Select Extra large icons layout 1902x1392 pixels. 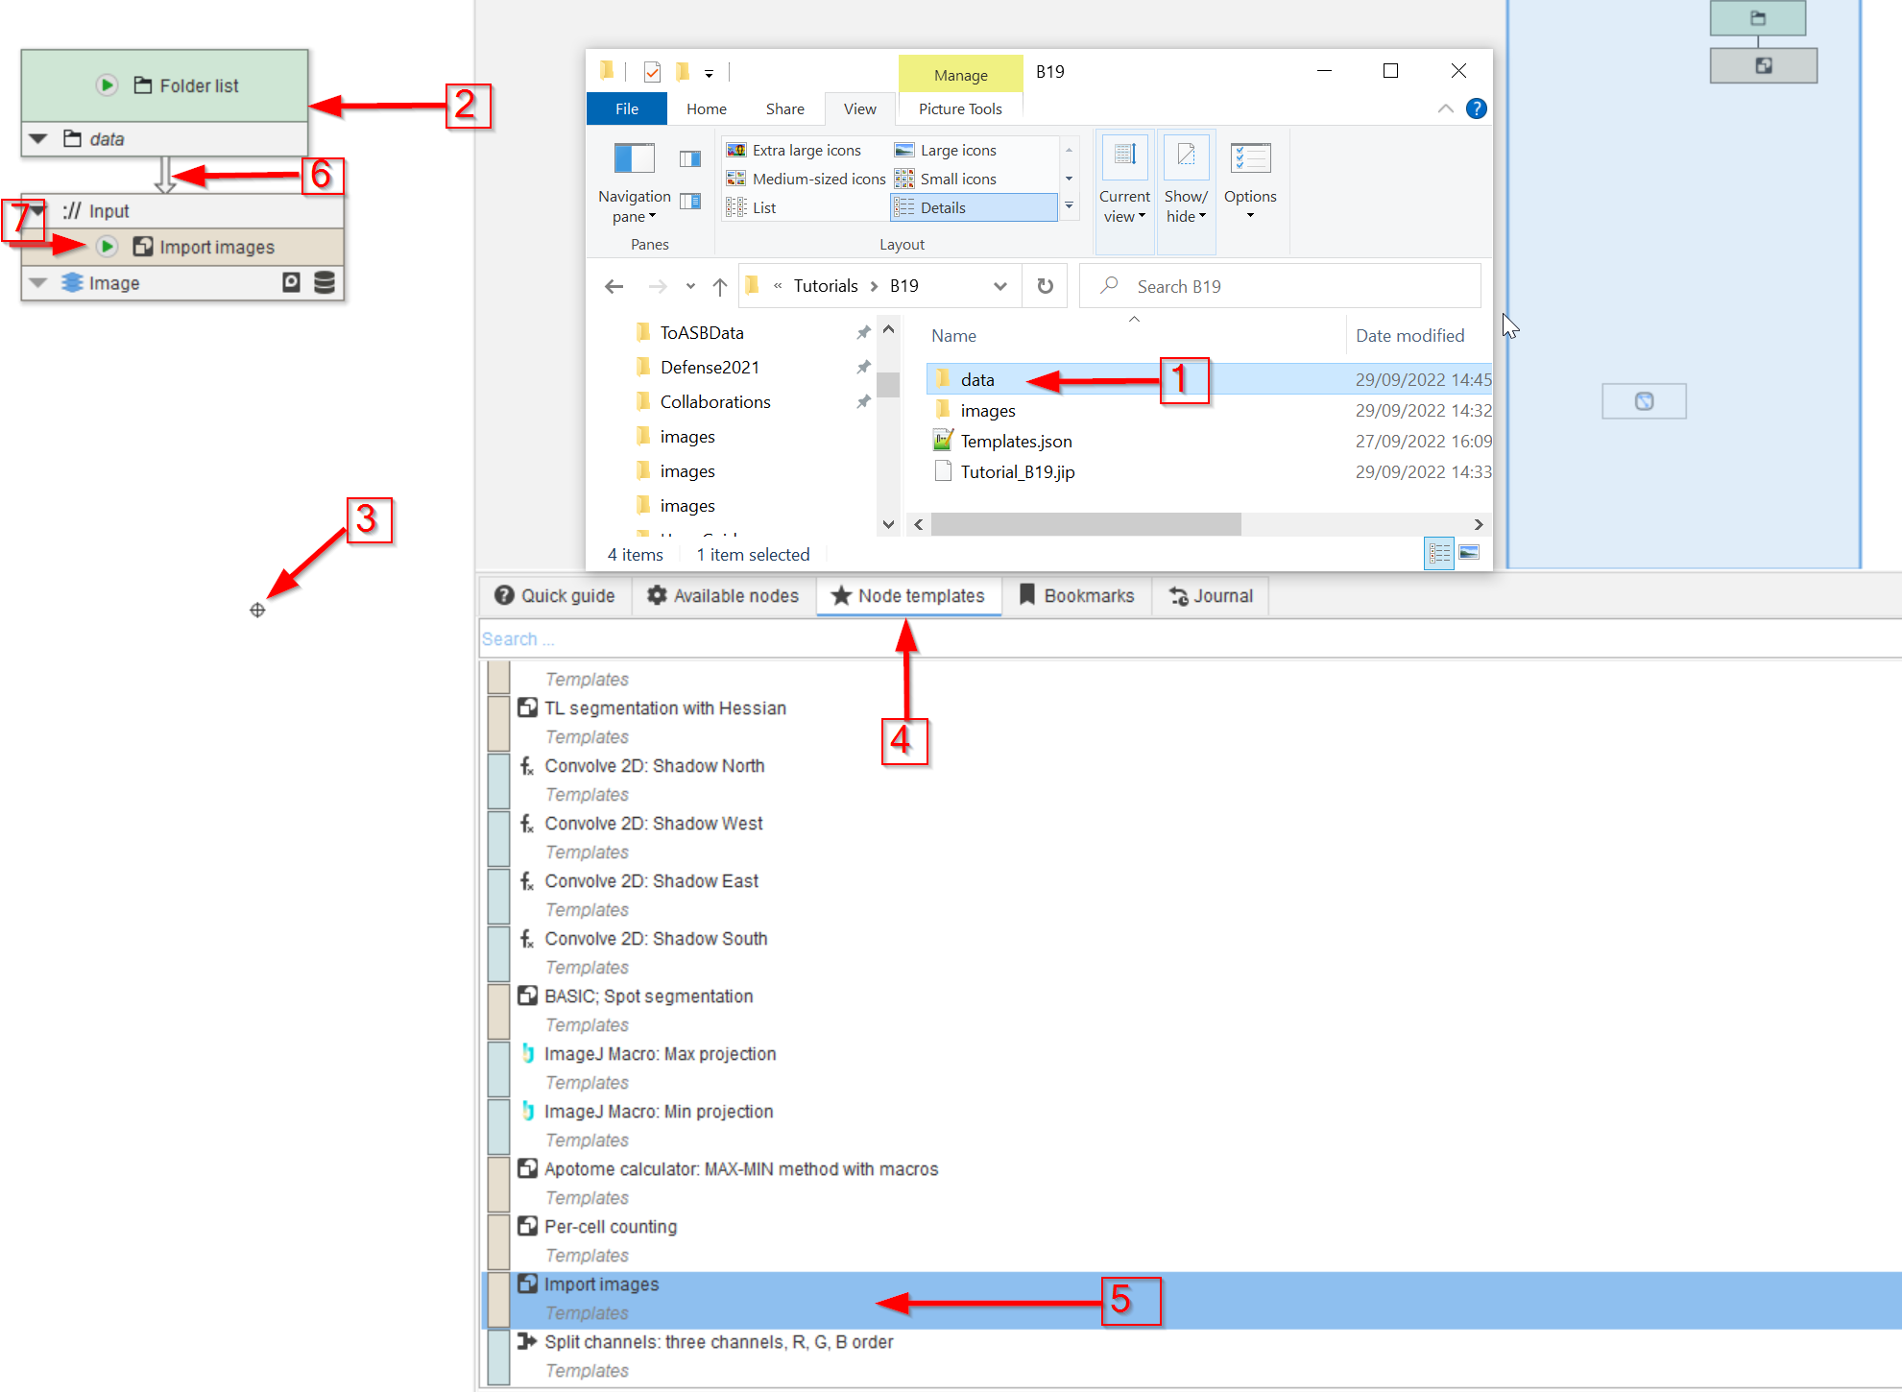(x=805, y=150)
